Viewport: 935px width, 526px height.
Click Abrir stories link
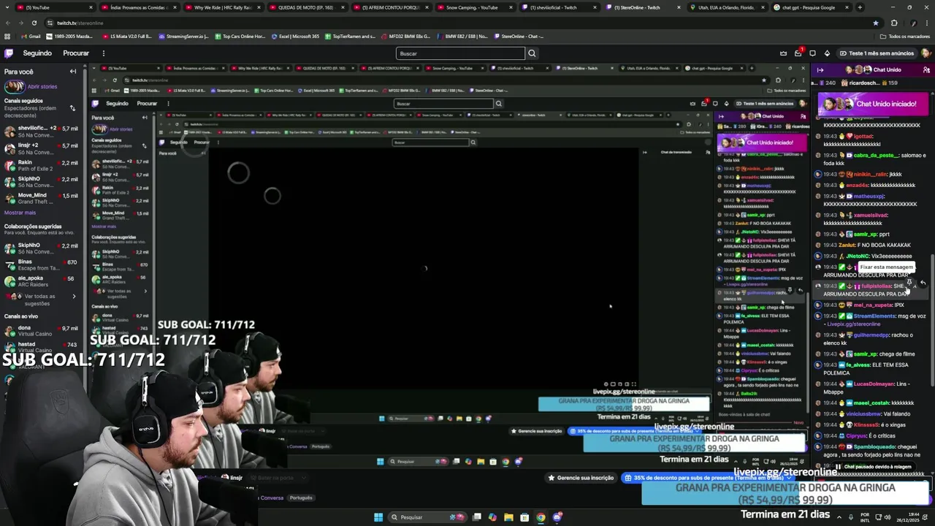coord(42,86)
